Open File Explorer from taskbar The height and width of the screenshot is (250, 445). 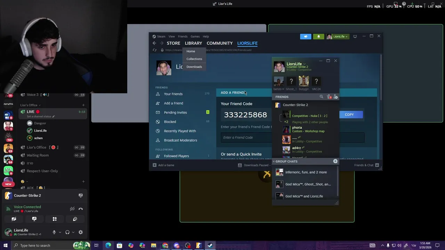click(153, 245)
